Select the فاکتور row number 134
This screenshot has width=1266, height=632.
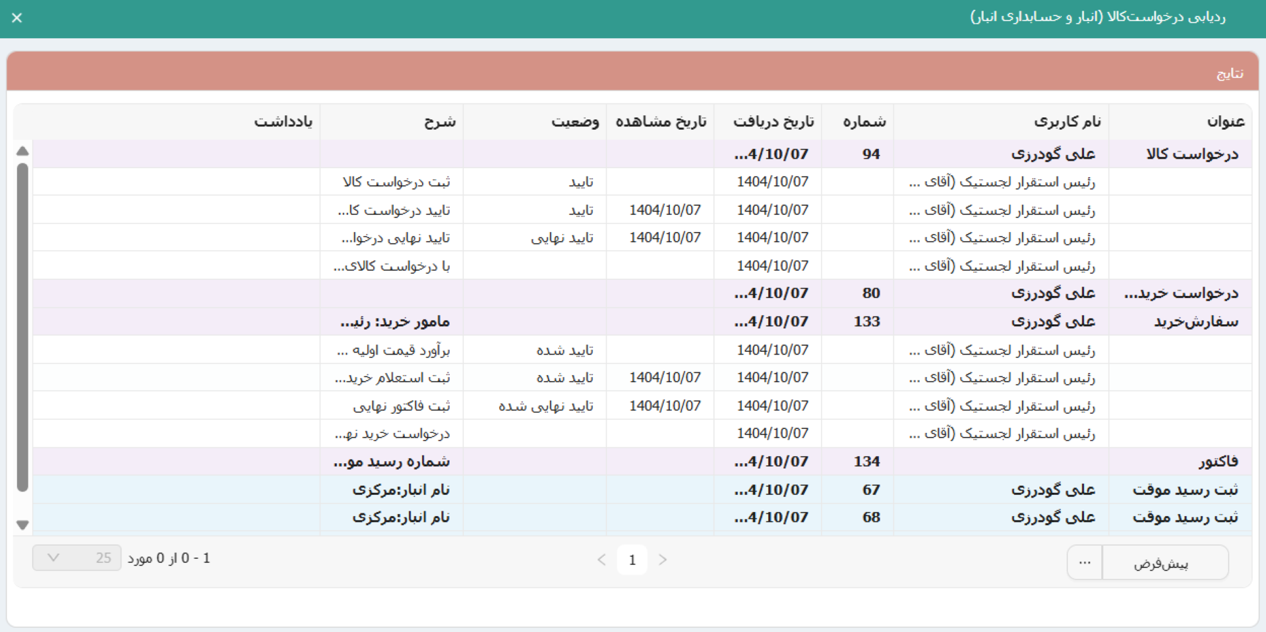pos(866,461)
